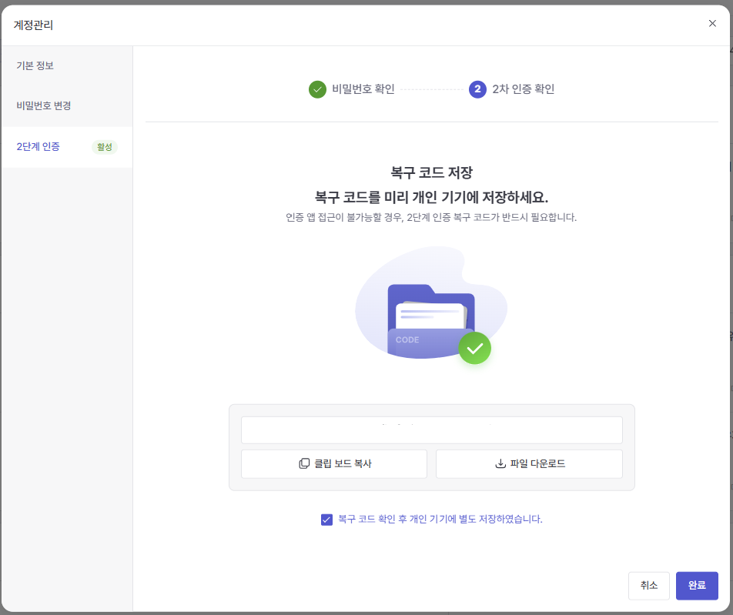Click the 활성 status badge
The height and width of the screenshot is (615, 733).
click(104, 147)
